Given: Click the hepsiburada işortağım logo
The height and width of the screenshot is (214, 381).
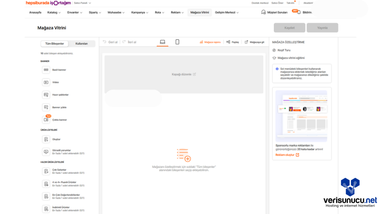Looking at the screenshot, I should [48, 3].
